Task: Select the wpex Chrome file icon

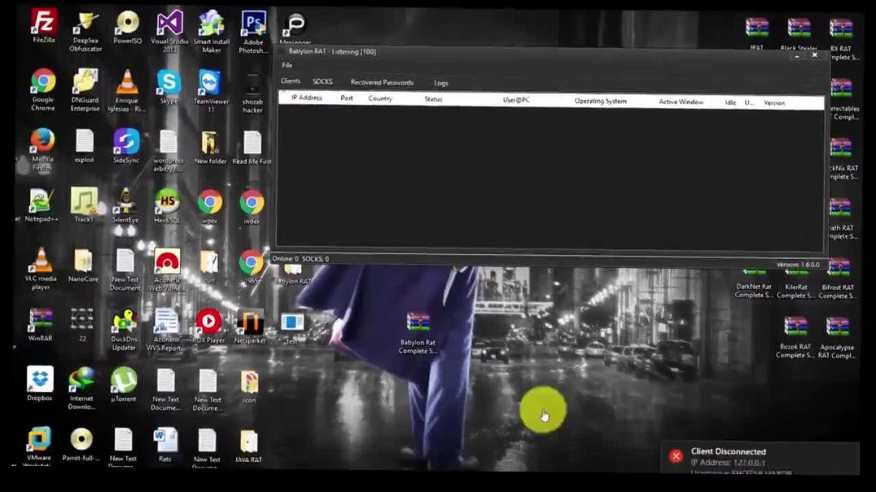Action: coord(209,207)
